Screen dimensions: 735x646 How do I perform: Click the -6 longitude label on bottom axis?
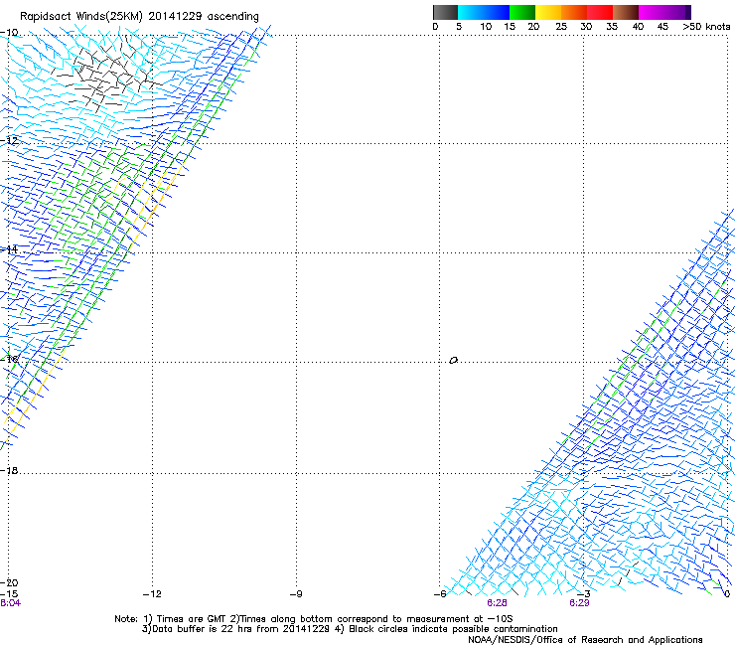click(x=439, y=594)
